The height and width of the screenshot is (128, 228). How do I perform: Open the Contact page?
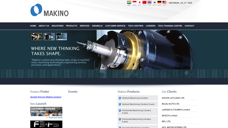pos(189,26)
